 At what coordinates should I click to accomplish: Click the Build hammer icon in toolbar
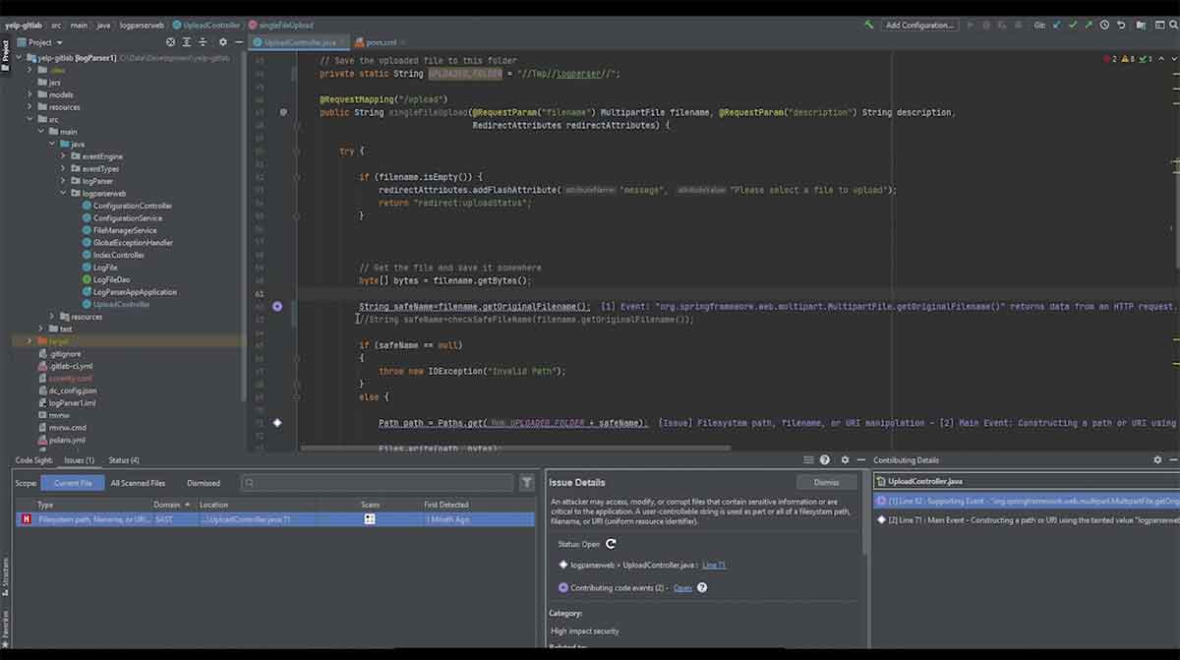870,25
